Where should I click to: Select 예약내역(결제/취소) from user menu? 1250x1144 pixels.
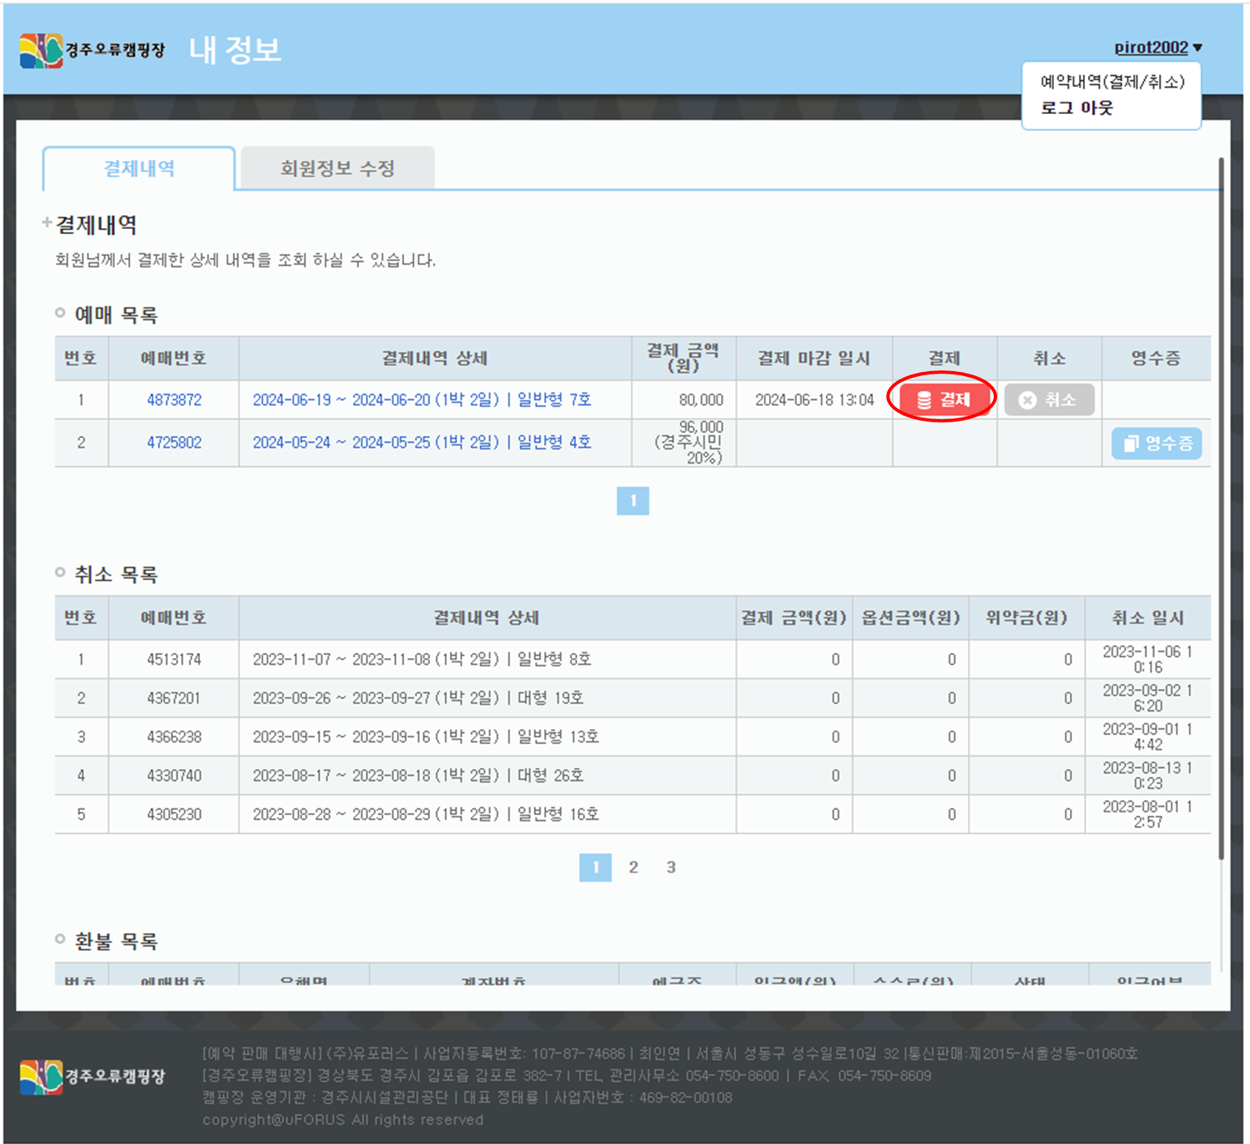pyautogui.click(x=1112, y=82)
